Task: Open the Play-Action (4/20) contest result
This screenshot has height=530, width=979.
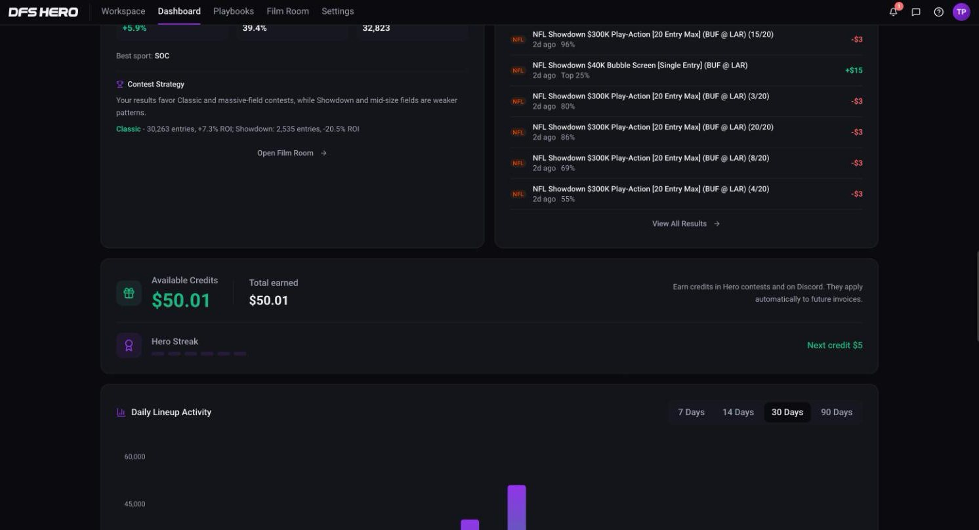Action: pos(686,194)
